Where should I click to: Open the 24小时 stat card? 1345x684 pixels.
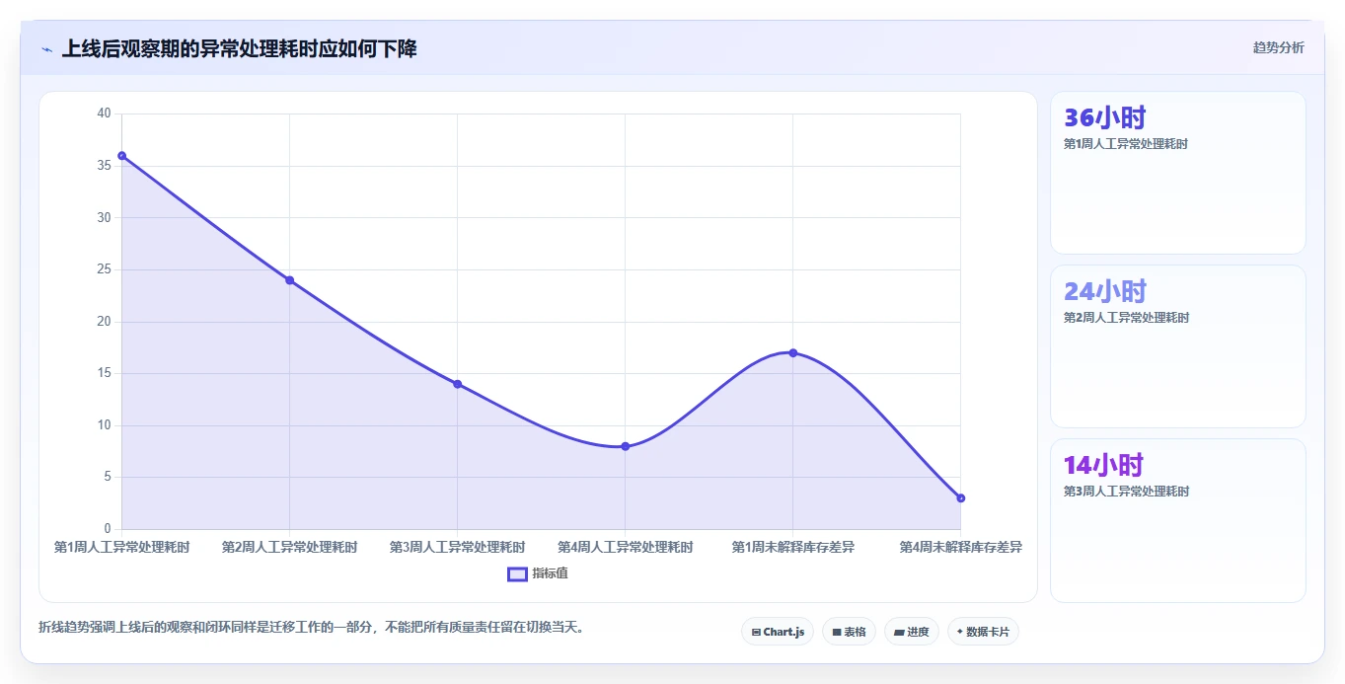coord(1177,346)
